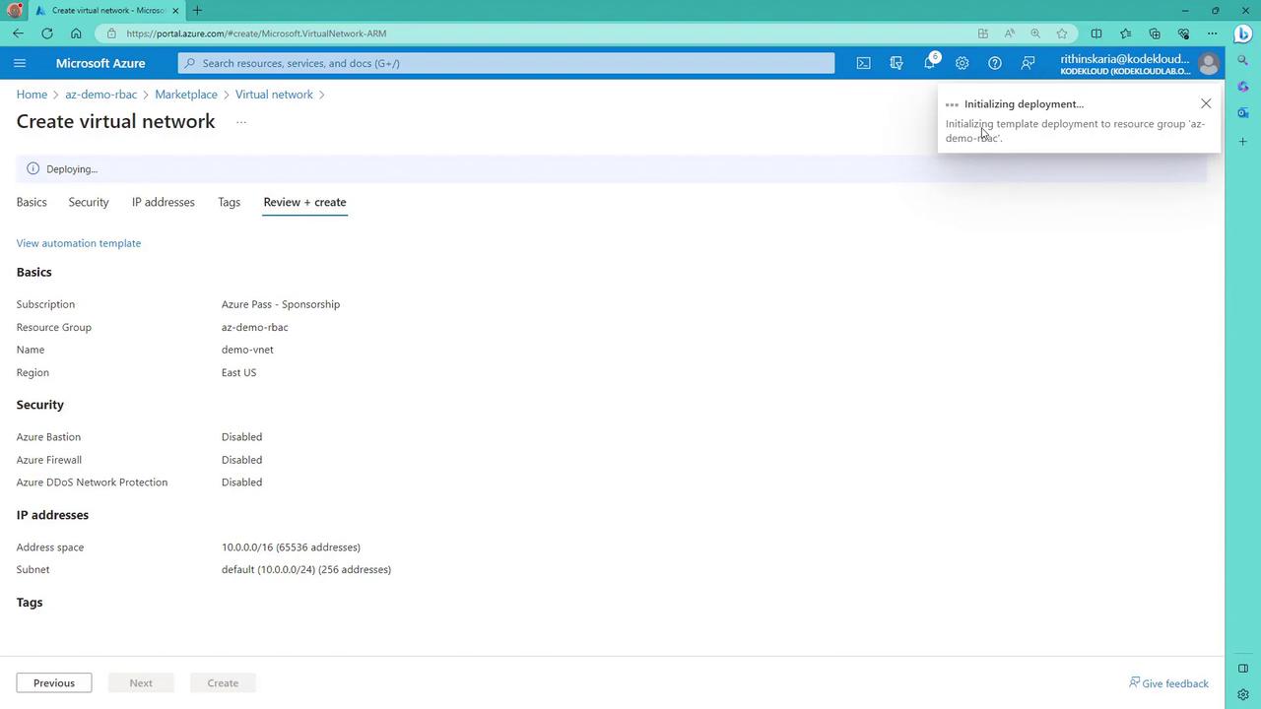Viewport: 1261px width, 709px height.
Task: Switch to the Basics tab
Action: click(32, 202)
